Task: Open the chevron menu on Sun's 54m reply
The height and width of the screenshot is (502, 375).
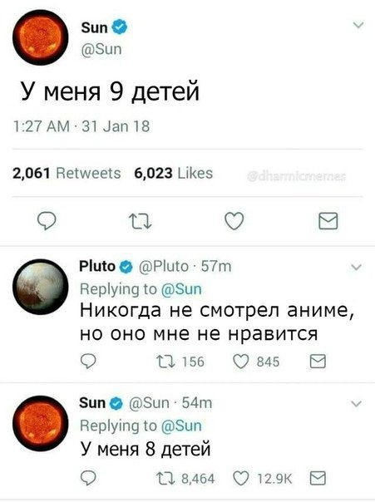Action: pyautogui.click(x=357, y=404)
